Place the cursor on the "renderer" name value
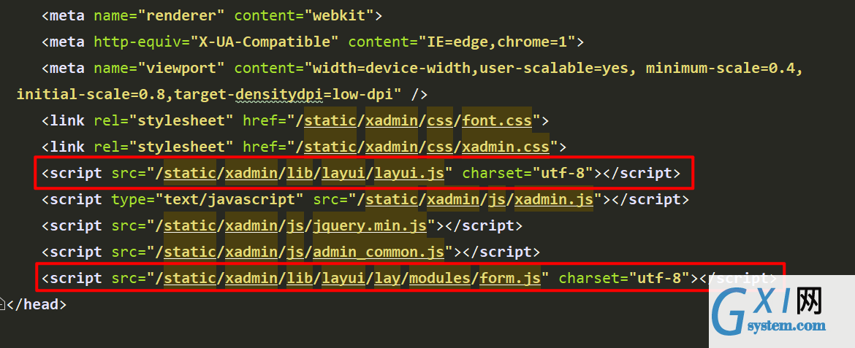The image size is (855, 348). click(x=181, y=15)
